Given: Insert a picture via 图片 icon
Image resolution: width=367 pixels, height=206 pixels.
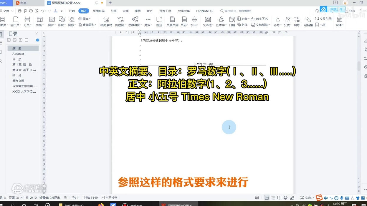Looking at the screenshot, I should click(52, 21).
